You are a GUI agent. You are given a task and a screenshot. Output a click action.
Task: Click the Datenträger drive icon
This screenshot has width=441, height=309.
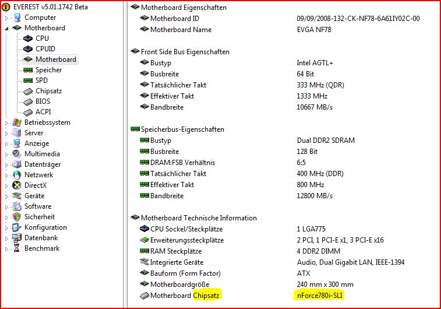(17, 164)
